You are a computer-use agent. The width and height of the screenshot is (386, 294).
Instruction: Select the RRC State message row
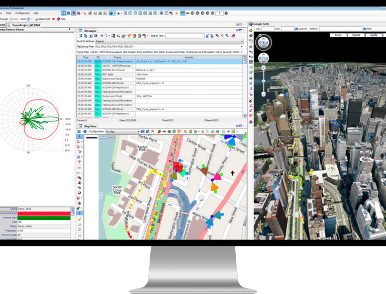[x=159, y=75]
